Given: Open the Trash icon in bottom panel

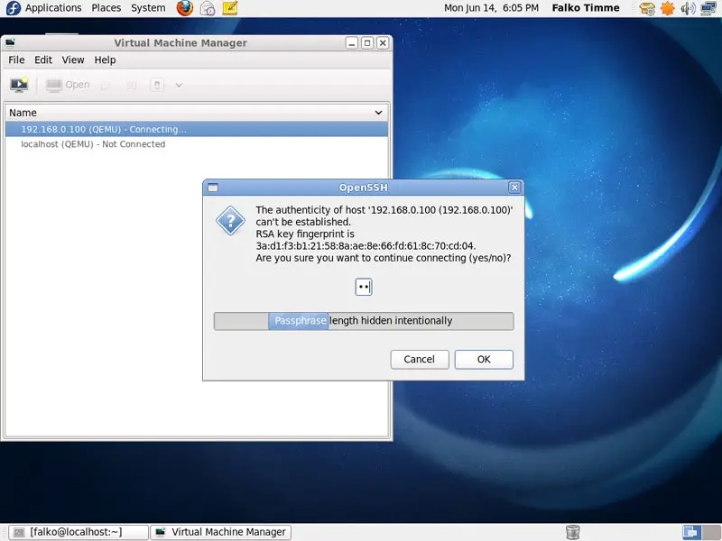Looking at the screenshot, I should (x=572, y=532).
